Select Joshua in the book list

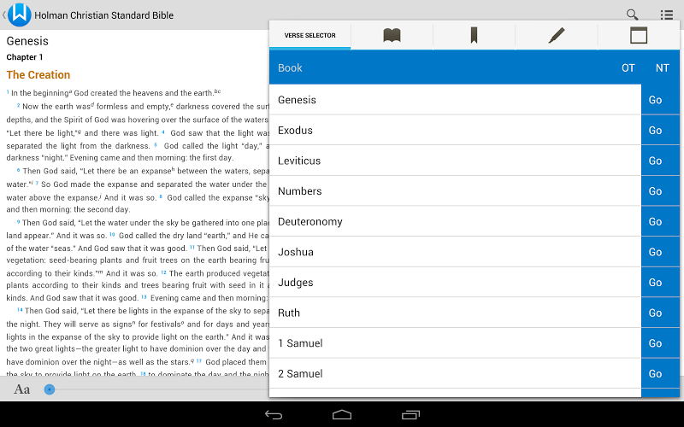coord(455,252)
